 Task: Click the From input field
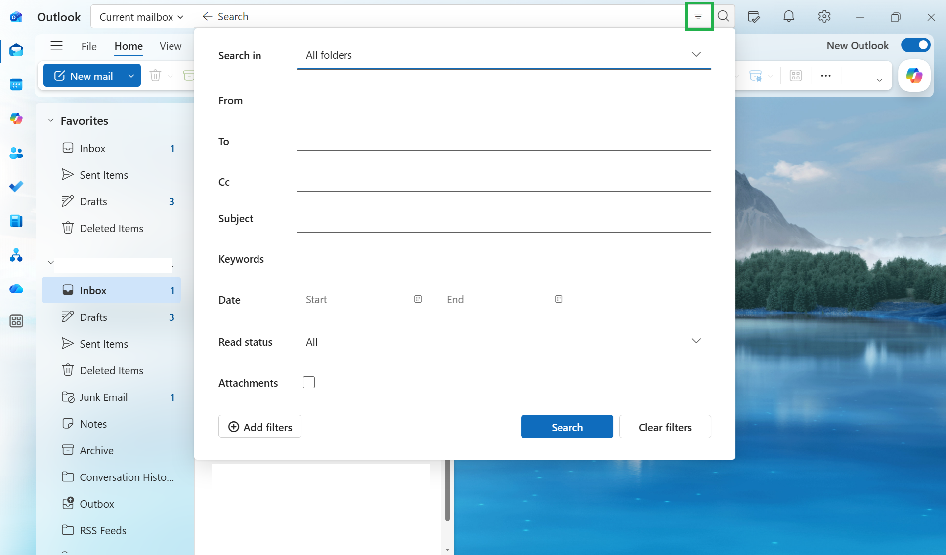tap(504, 99)
